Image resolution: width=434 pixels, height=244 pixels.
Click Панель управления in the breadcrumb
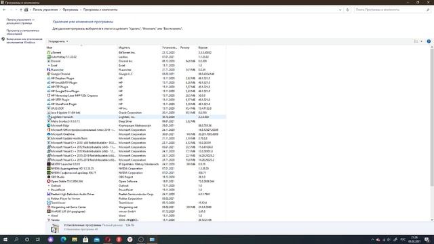pos(45,9)
